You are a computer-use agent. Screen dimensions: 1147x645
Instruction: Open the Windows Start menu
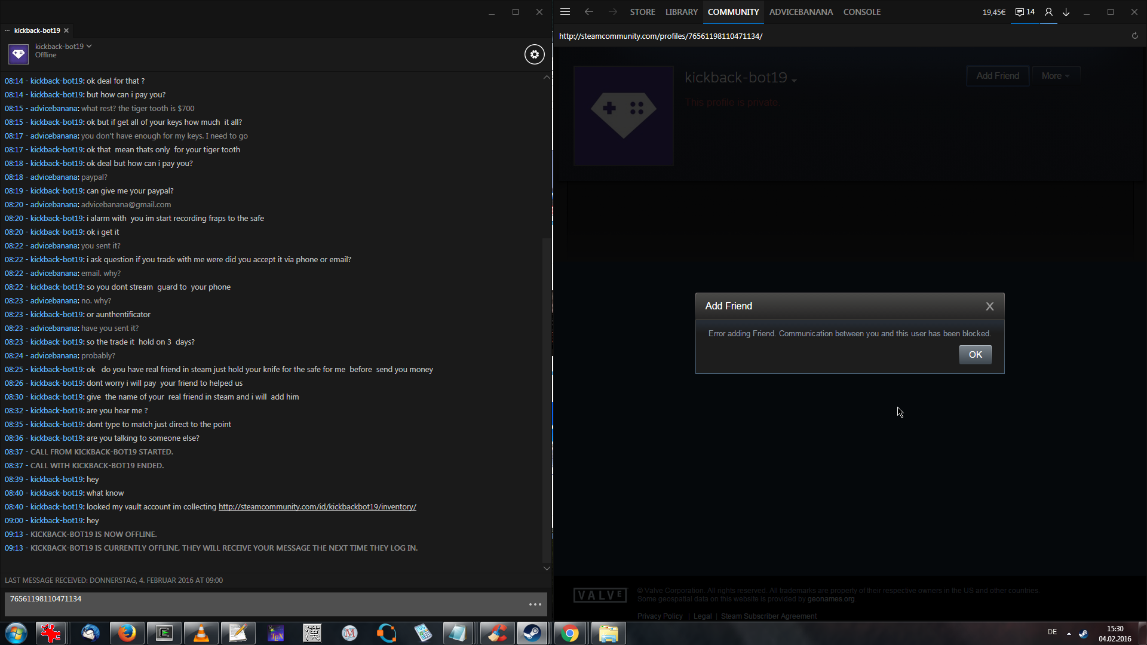point(16,633)
